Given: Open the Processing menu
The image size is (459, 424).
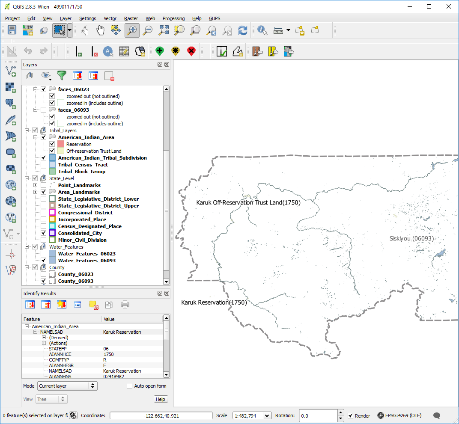Looking at the screenshot, I should point(173,18).
